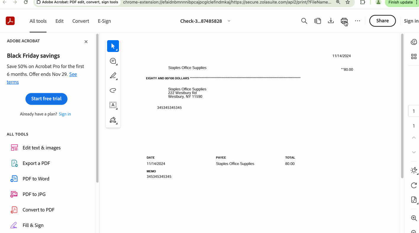Screen dimensions: 419x233
Task: Click Sign in at top right
Action: point(411,21)
